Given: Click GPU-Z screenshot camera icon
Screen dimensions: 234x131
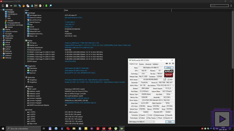Looking at the screenshot, I should pyautogui.click(x=167, y=64).
